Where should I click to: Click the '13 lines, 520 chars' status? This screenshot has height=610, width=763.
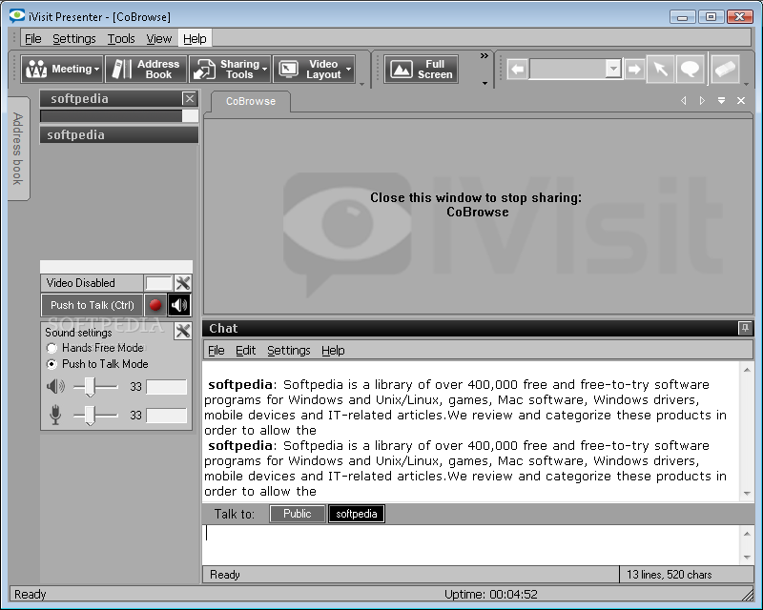tap(670, 575)
